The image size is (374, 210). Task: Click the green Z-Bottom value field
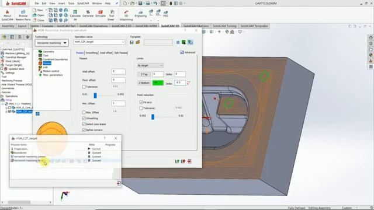click(x=158, y=83)
